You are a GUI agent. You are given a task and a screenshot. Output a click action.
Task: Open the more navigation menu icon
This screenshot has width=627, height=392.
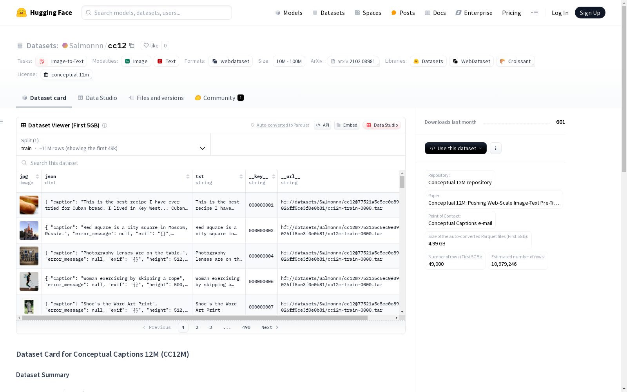pyautogui.click(x=534, y=13)
